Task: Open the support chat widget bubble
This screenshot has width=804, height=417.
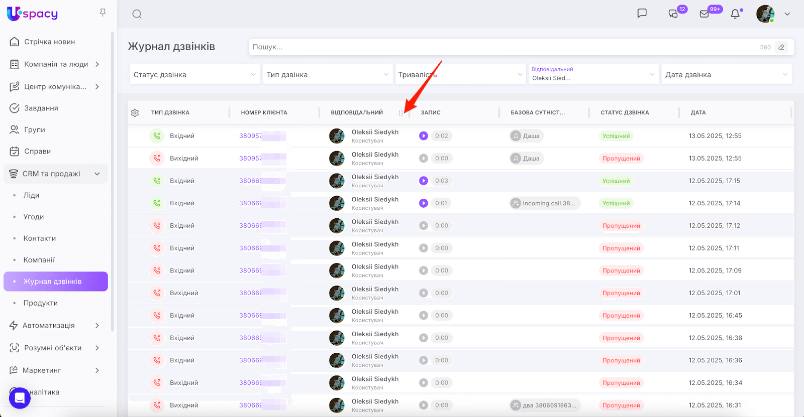Action: pos(20,398)
